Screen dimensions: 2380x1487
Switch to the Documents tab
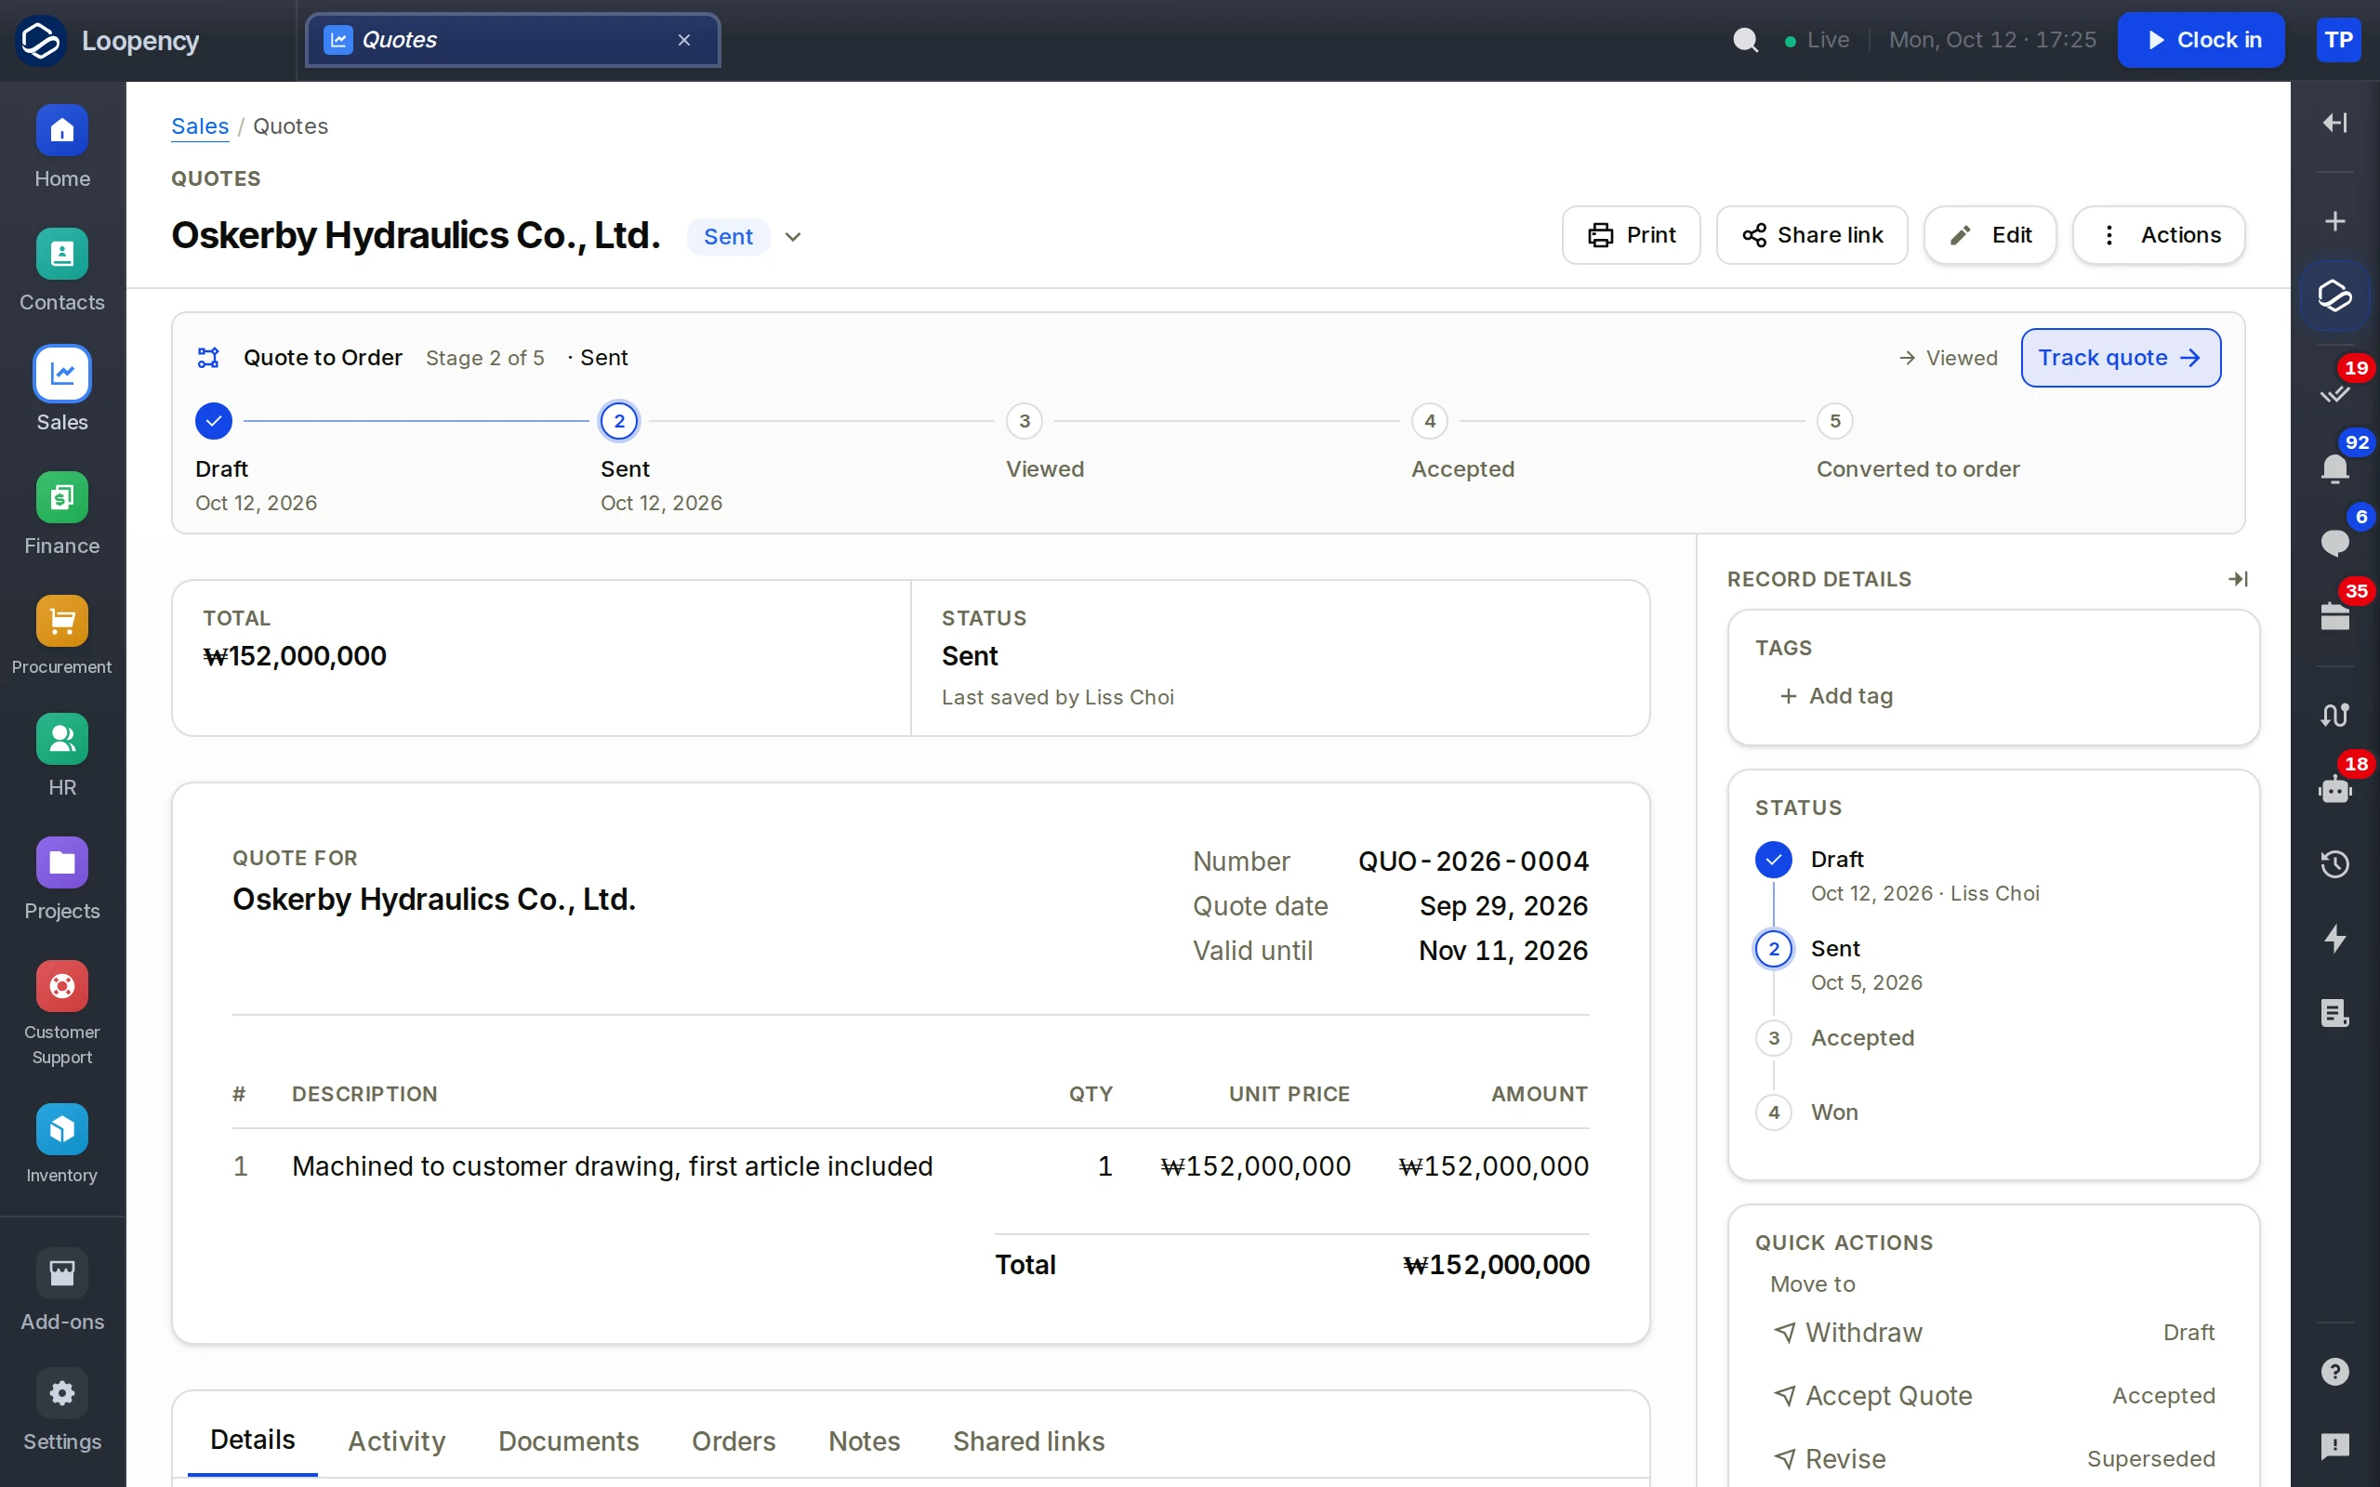tap(568, 1441)
